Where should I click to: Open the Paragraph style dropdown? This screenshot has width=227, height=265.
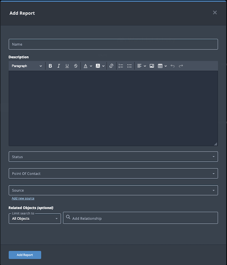tap(27, 66)
